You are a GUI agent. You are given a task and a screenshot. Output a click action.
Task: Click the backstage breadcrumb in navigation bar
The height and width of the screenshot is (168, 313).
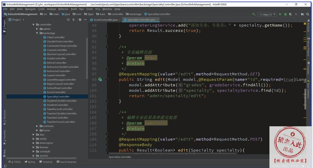click(x=134, y=14)
